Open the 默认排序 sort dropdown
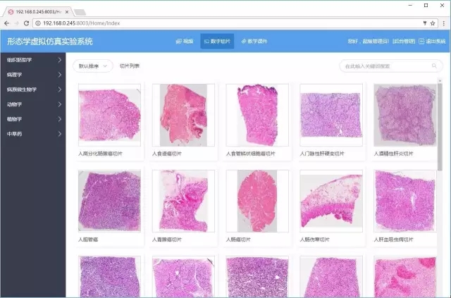This screenshot has height=298, width=451. click(x=92, y=66)
